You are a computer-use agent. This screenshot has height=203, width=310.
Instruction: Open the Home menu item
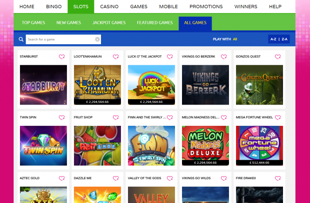click(27, 7)
